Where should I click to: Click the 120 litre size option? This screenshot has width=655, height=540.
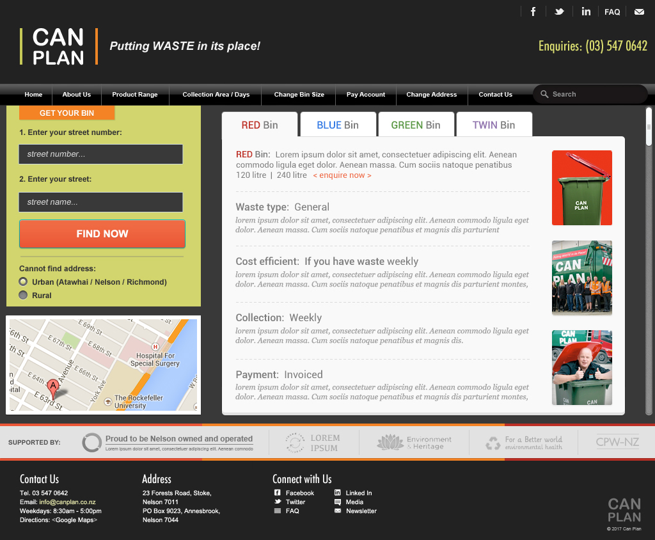[251, 175]
